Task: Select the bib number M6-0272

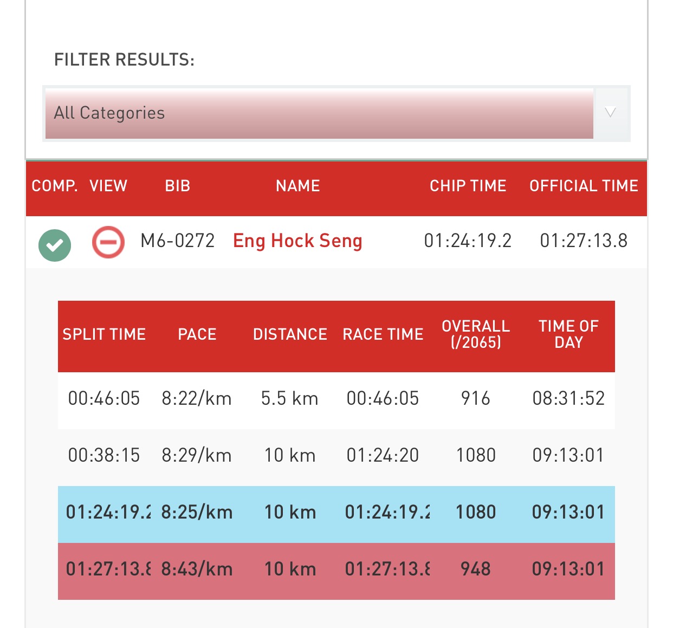Action: (x=178, y=241)
